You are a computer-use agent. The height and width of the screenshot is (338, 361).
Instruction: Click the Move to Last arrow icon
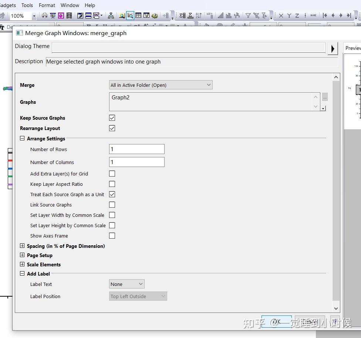coord(349,16)
